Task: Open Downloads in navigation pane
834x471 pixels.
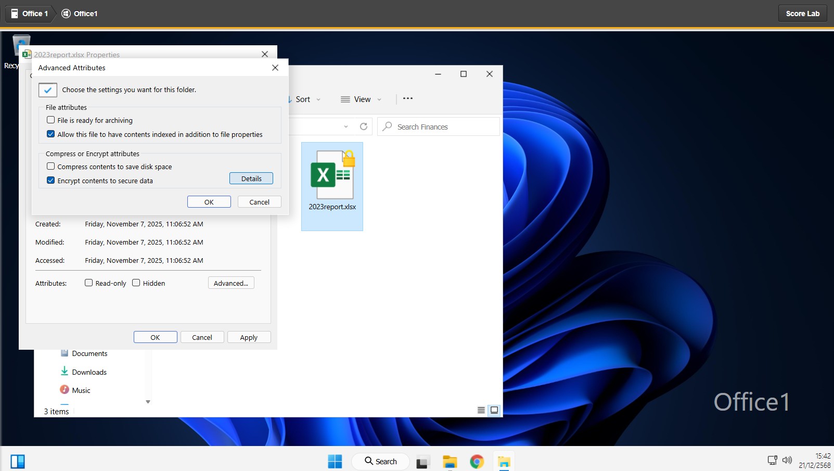Action: (89, 372)
